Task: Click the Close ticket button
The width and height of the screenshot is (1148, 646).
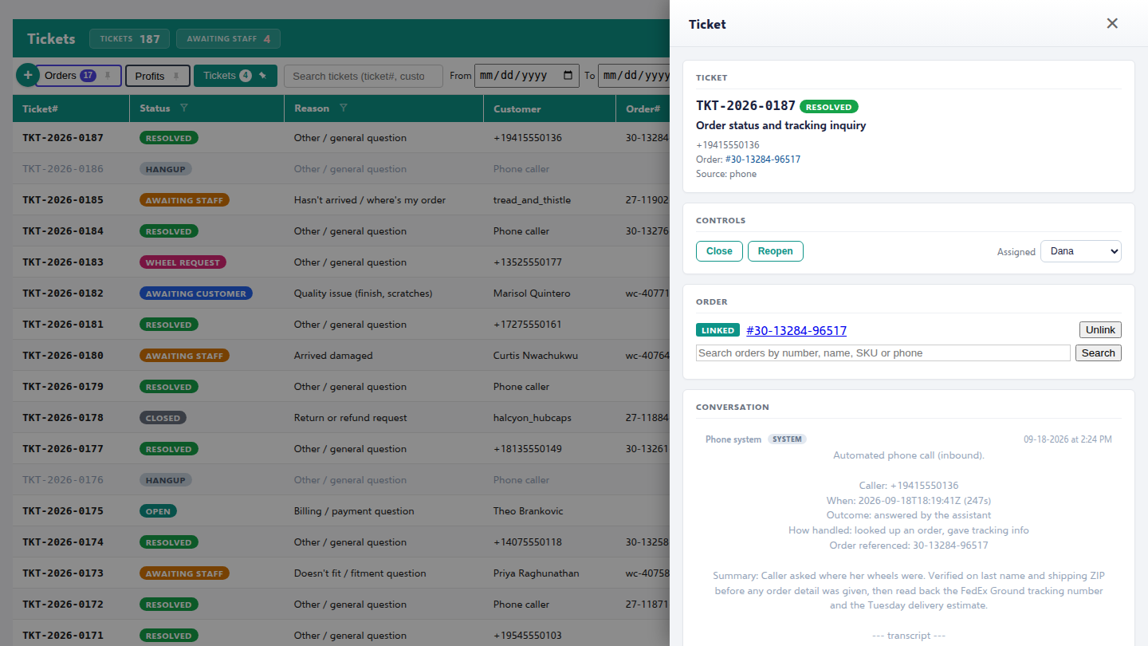Action: (x=719, y=251)
